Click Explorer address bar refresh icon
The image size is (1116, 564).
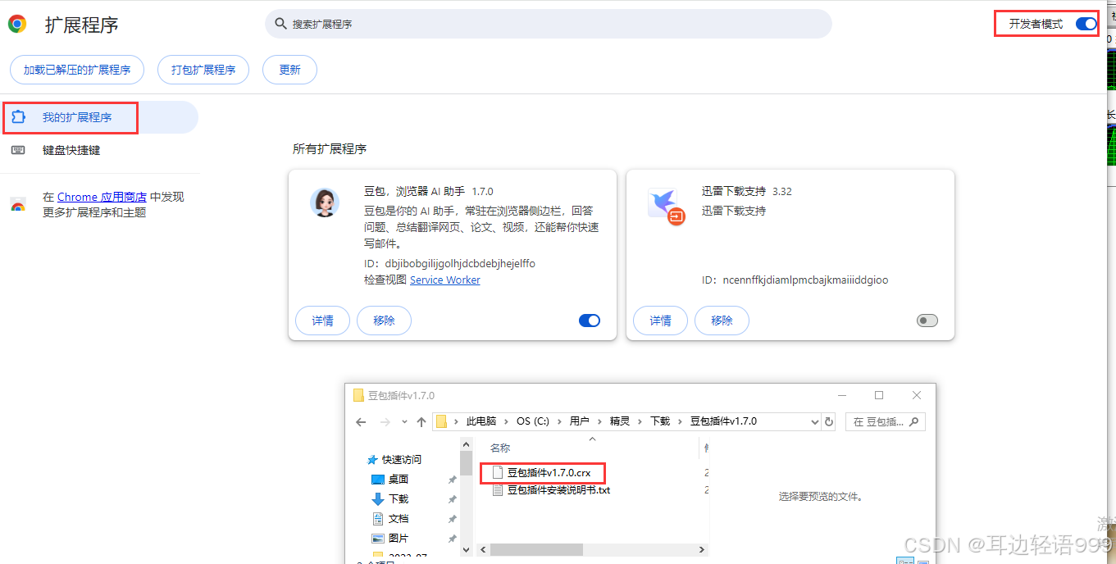829,421
